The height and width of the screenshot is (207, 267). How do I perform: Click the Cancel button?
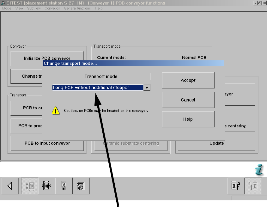[x=188, y=100]
